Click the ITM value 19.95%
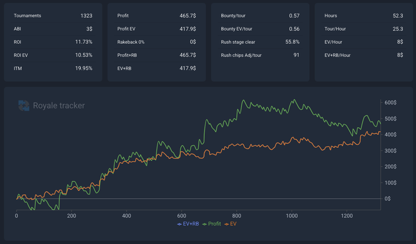Screen dimensions: 416x244 pyautogui.click(x=84, y=68)
